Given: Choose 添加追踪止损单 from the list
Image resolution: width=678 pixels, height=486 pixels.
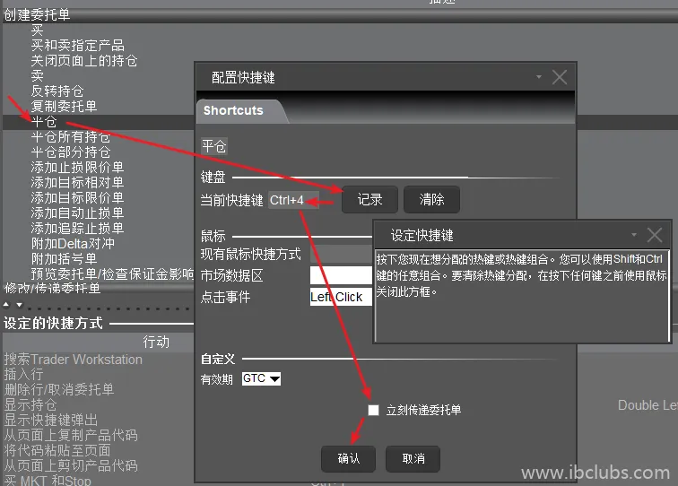Looking at the screenshot, I should point(77,228).
